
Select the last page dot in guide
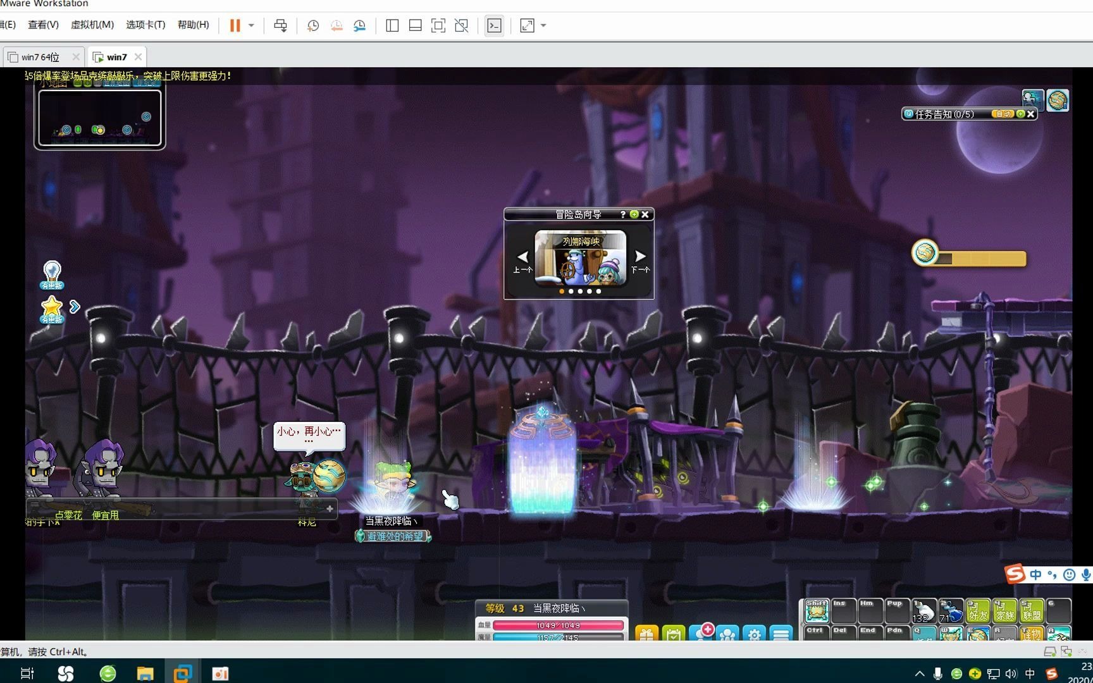pos(598,292)
